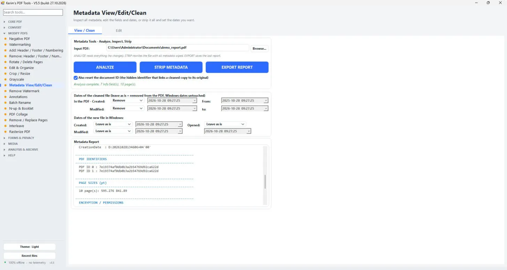Open the Grayscale tool

click(17, 79)
